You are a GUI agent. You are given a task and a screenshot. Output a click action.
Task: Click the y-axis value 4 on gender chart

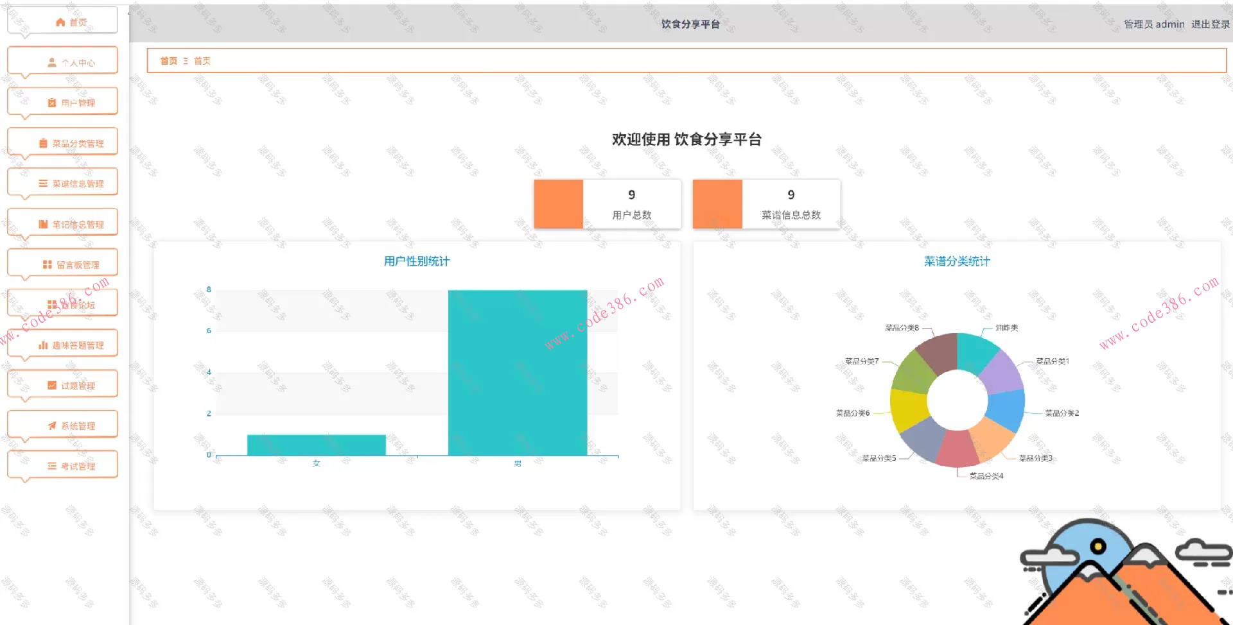(209, 372)
